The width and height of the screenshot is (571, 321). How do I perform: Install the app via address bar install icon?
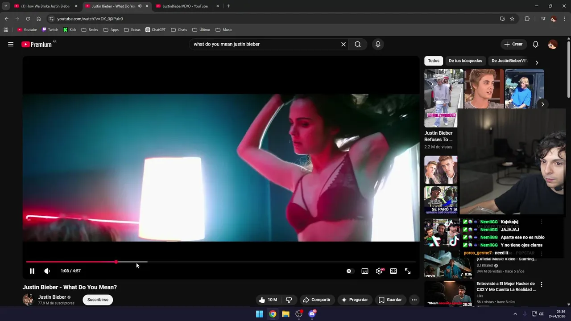tap(502, 19)
